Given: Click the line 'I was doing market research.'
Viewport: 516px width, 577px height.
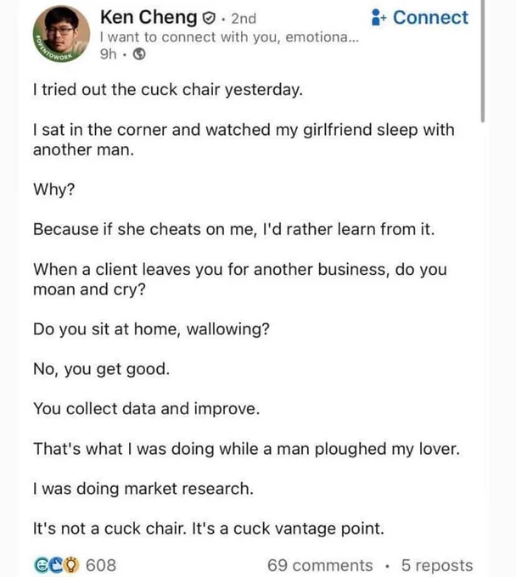Looking at the screenshot, I should tap(143, 489).
